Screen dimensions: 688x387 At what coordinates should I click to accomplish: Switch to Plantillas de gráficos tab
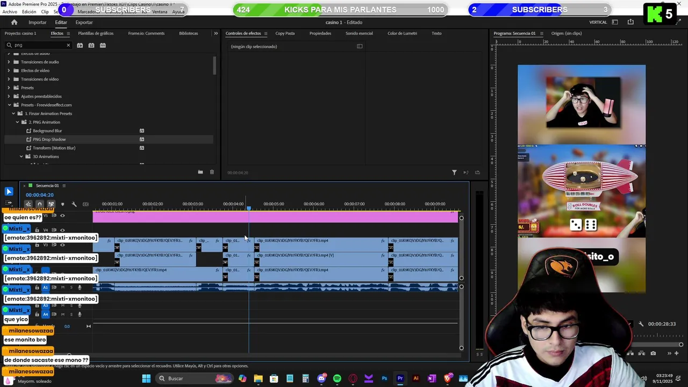tap(96, 33)
